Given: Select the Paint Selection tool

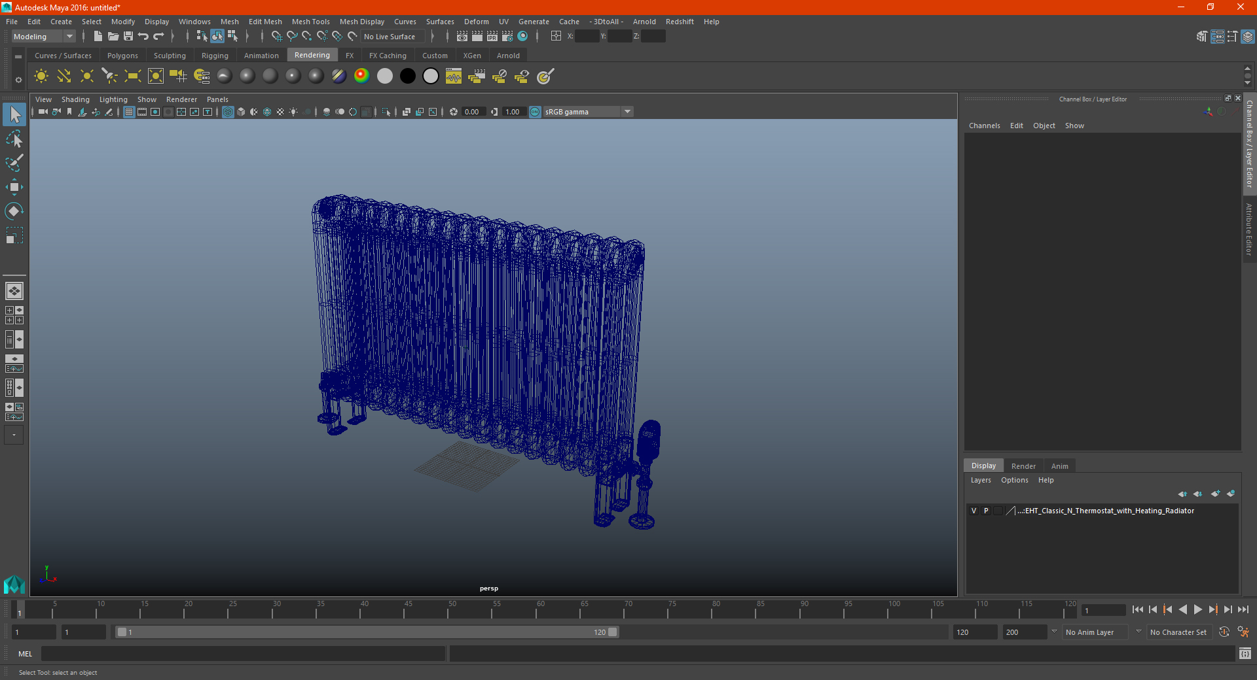Looking at the screenshot, I should pos(14,163).
